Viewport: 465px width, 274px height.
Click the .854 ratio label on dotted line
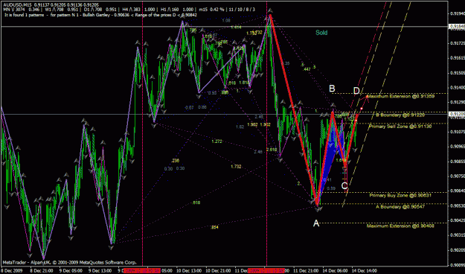[214, 227]
